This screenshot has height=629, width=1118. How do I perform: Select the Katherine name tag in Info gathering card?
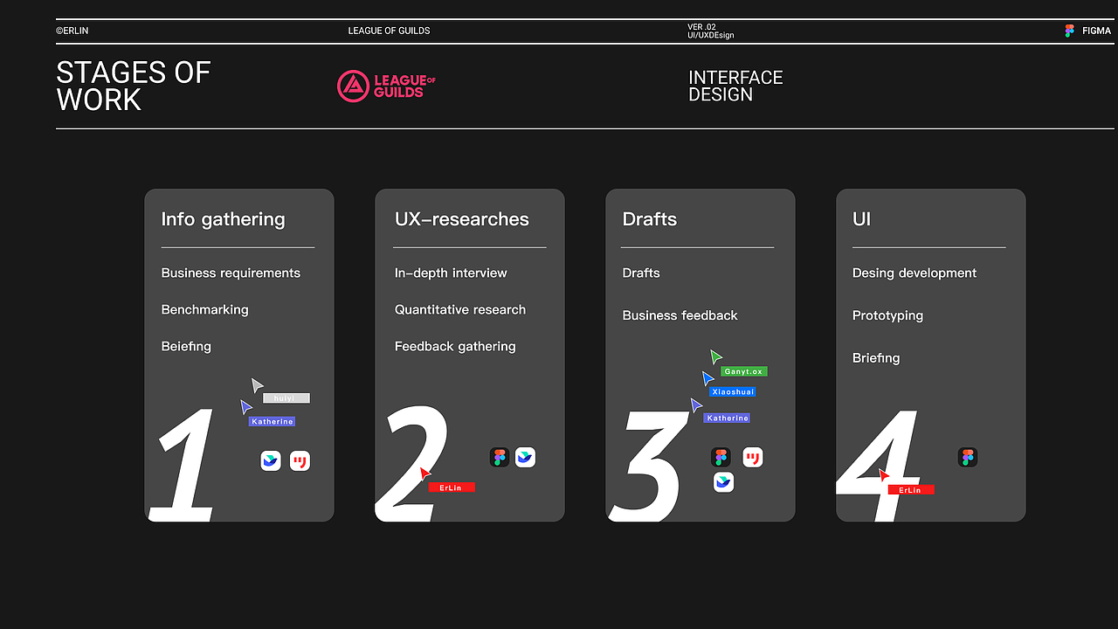pyautogui.click(x=272, y=422)
